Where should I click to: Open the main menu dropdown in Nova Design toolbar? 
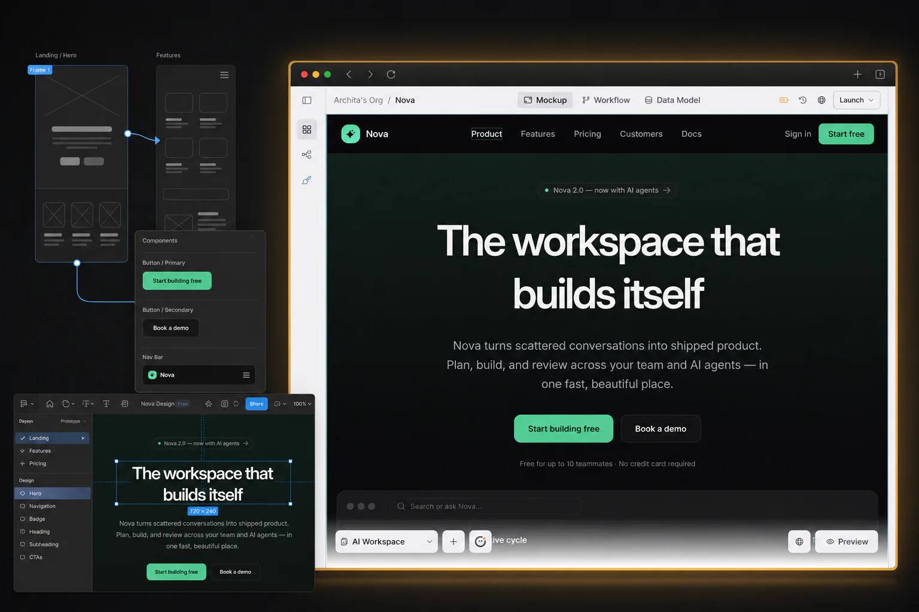click(27, 404)
